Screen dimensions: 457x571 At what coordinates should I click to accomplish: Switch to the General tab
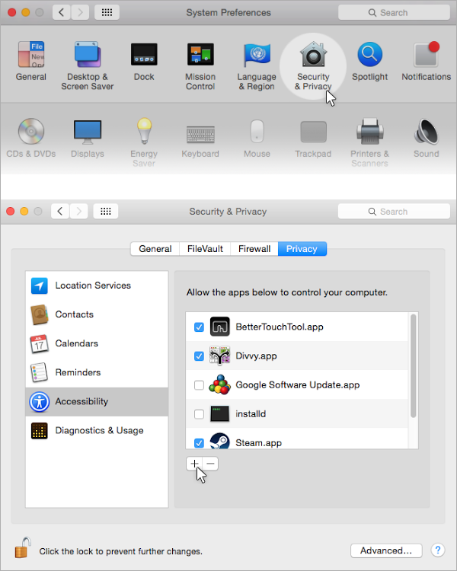click(x=155, y=249)
